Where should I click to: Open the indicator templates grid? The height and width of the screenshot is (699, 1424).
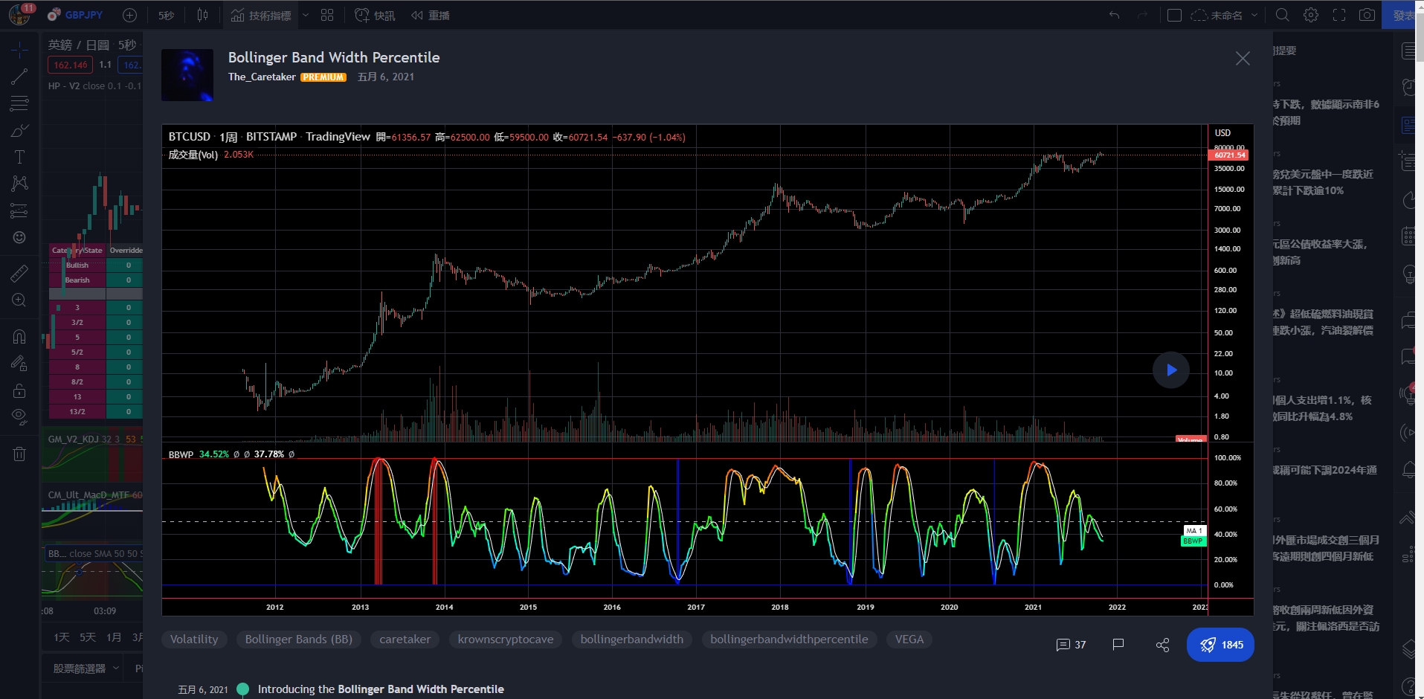pyautogui.click(x=327, y=15)
